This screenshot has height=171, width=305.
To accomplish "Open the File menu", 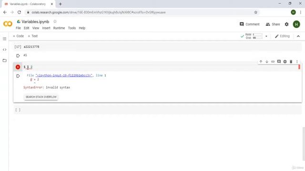I will tap(18, 28).
